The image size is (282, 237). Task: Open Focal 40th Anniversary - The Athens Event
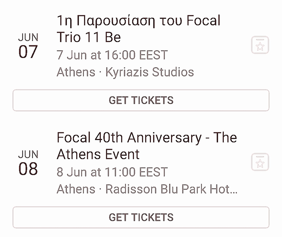(x=147, y=146)
